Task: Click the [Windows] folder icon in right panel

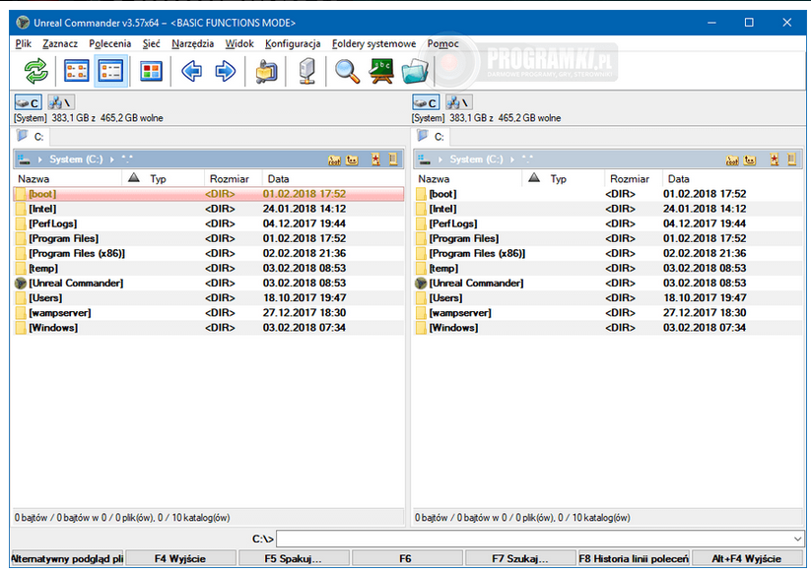Action: [x=421, y=328]
